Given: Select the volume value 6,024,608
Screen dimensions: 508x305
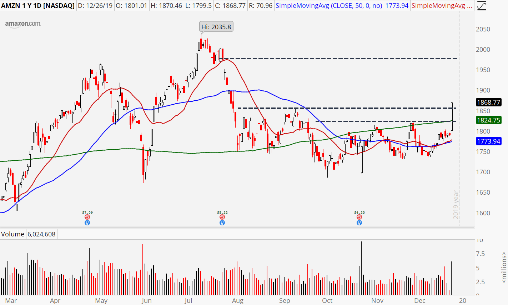Looking at the screenshot, I should [41, 234].
